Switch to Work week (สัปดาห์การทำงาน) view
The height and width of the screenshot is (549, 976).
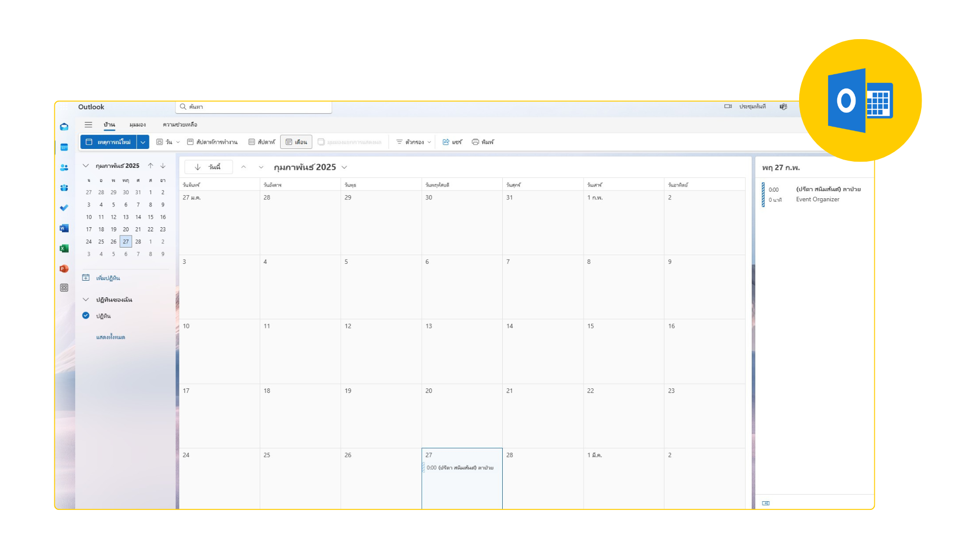pyautogui.click(x=212, y=142)
